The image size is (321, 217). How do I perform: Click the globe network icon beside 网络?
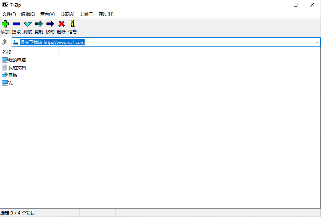(x=5, y=75)
